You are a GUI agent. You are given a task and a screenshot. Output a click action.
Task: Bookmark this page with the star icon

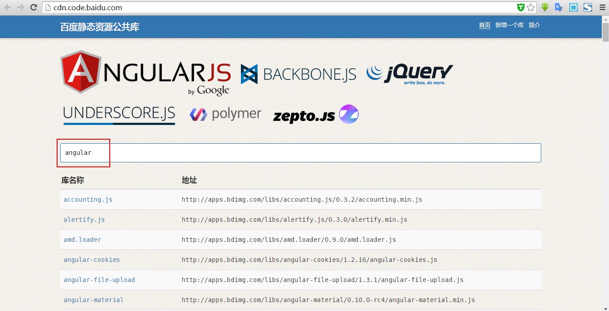530,7
